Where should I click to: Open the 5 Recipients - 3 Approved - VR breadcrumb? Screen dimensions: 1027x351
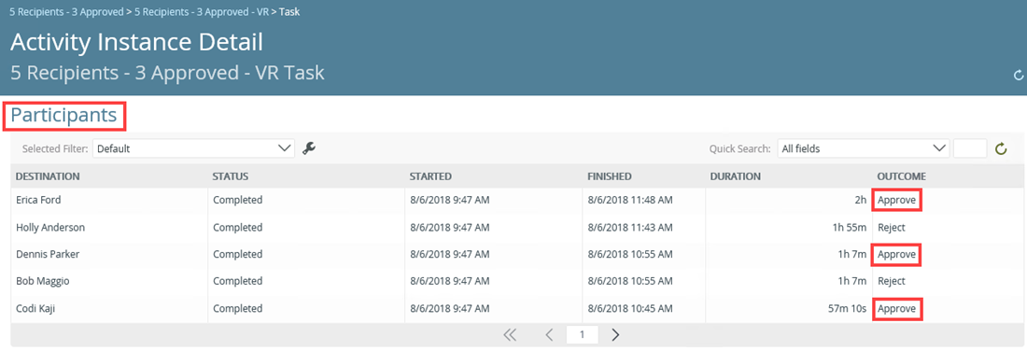pos(201,12)
